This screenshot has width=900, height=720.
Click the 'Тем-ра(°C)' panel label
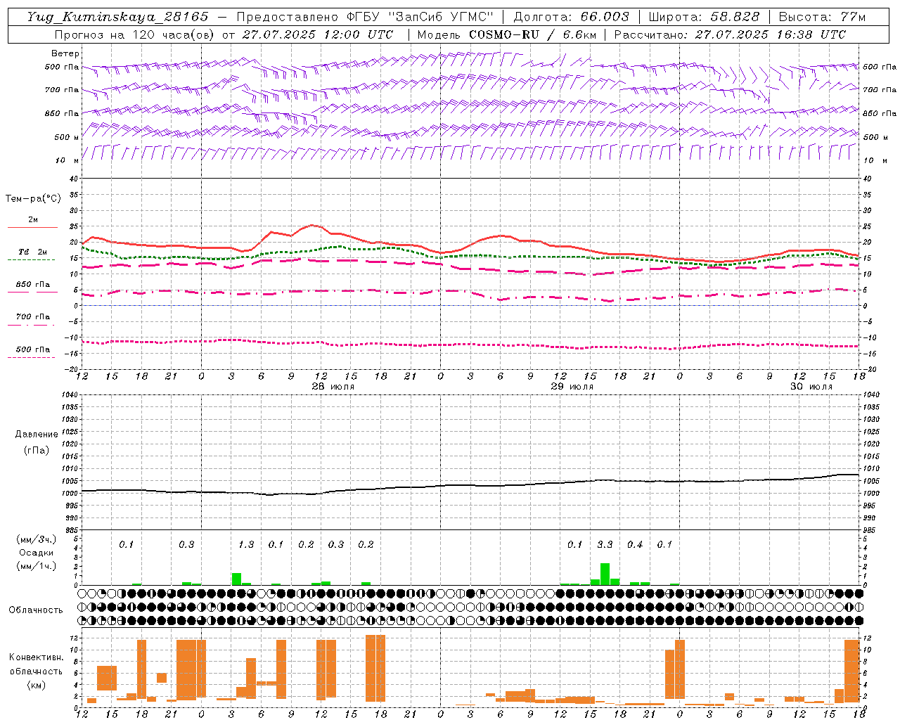tap(33, 199)
